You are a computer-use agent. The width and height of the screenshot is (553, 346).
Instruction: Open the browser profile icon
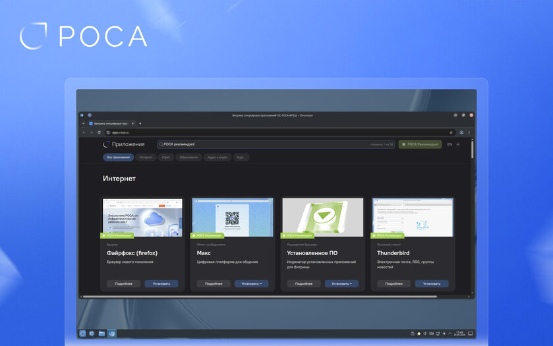[x=461, y=132]
